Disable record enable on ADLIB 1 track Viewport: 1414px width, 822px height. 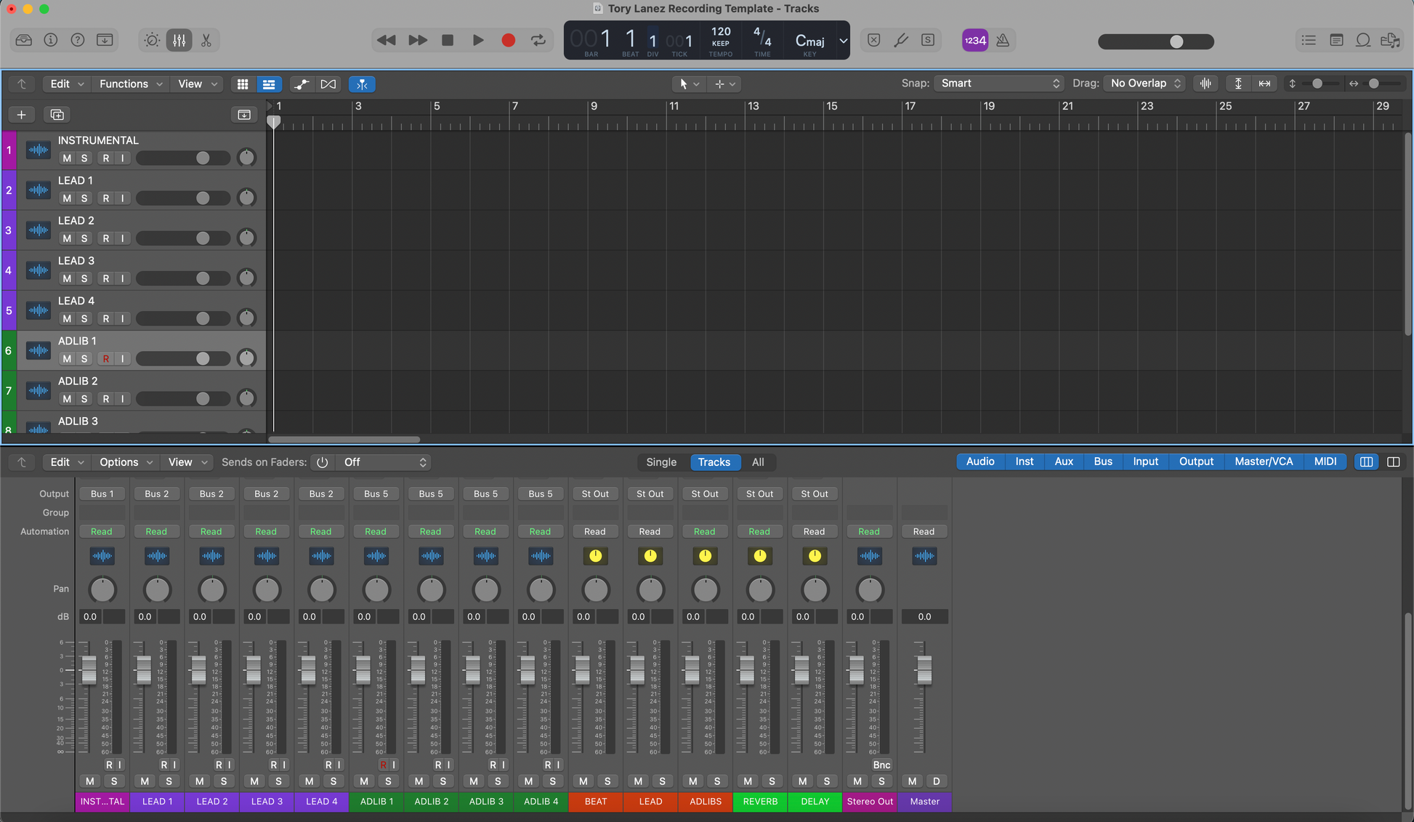[106, 359]
